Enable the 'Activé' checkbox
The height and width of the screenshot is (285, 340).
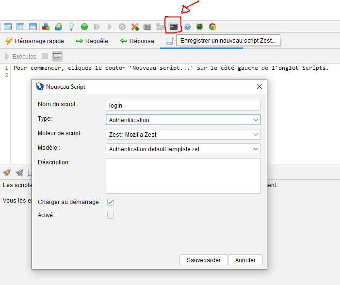coord(111,215)
